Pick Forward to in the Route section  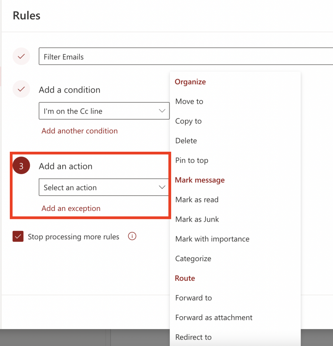pyautogui.click(x=193, y=298)
